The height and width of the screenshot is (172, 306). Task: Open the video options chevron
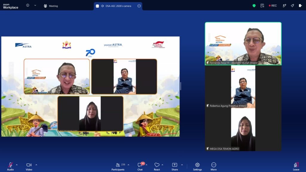click(36, 165)
